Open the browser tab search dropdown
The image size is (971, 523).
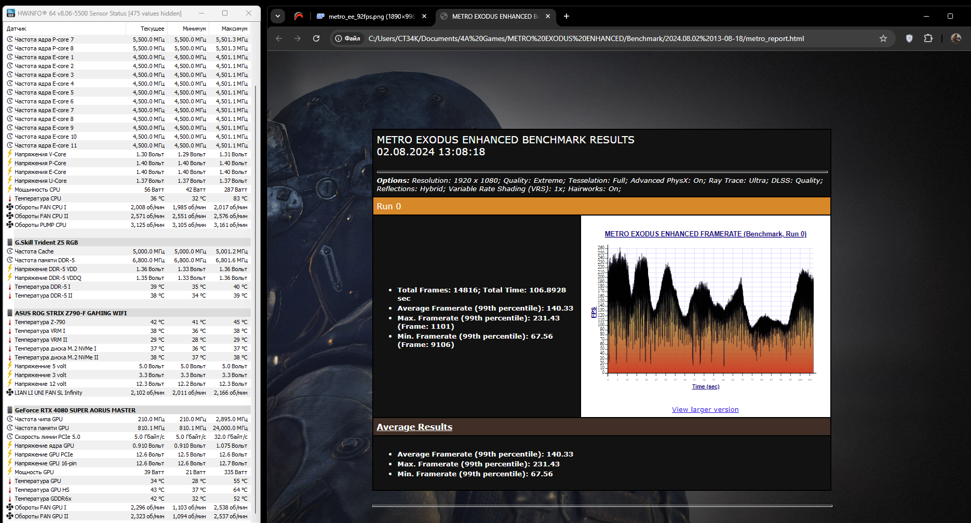278,16
